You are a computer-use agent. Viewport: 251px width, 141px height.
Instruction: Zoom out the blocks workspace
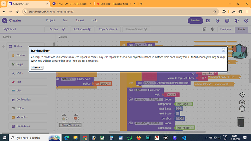click(x=242, y=109)
